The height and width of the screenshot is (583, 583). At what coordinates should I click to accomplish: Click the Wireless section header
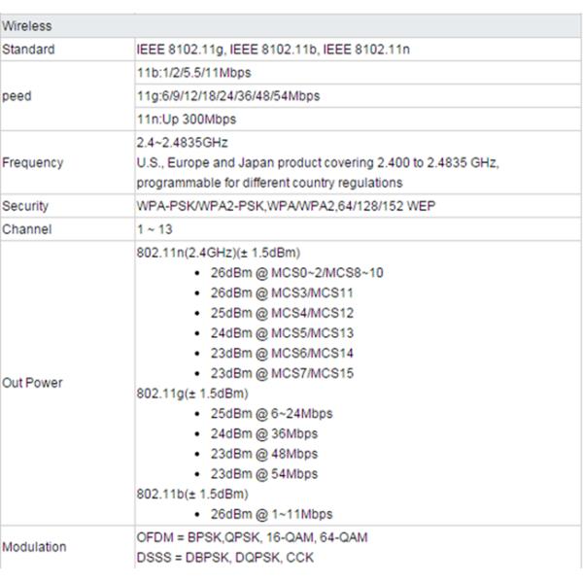coord(27,26)
